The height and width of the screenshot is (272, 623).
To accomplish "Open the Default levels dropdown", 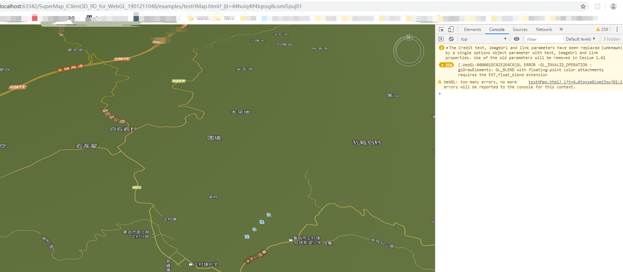I will click(580, 39).
